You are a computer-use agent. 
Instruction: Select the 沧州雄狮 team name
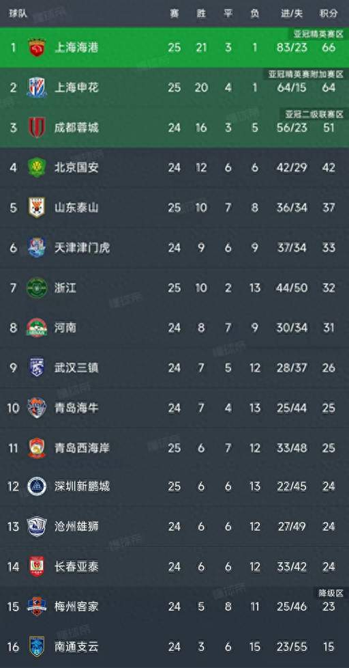click(76, 527)
